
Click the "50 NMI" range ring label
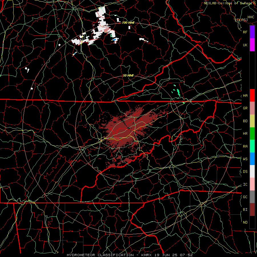128,75
